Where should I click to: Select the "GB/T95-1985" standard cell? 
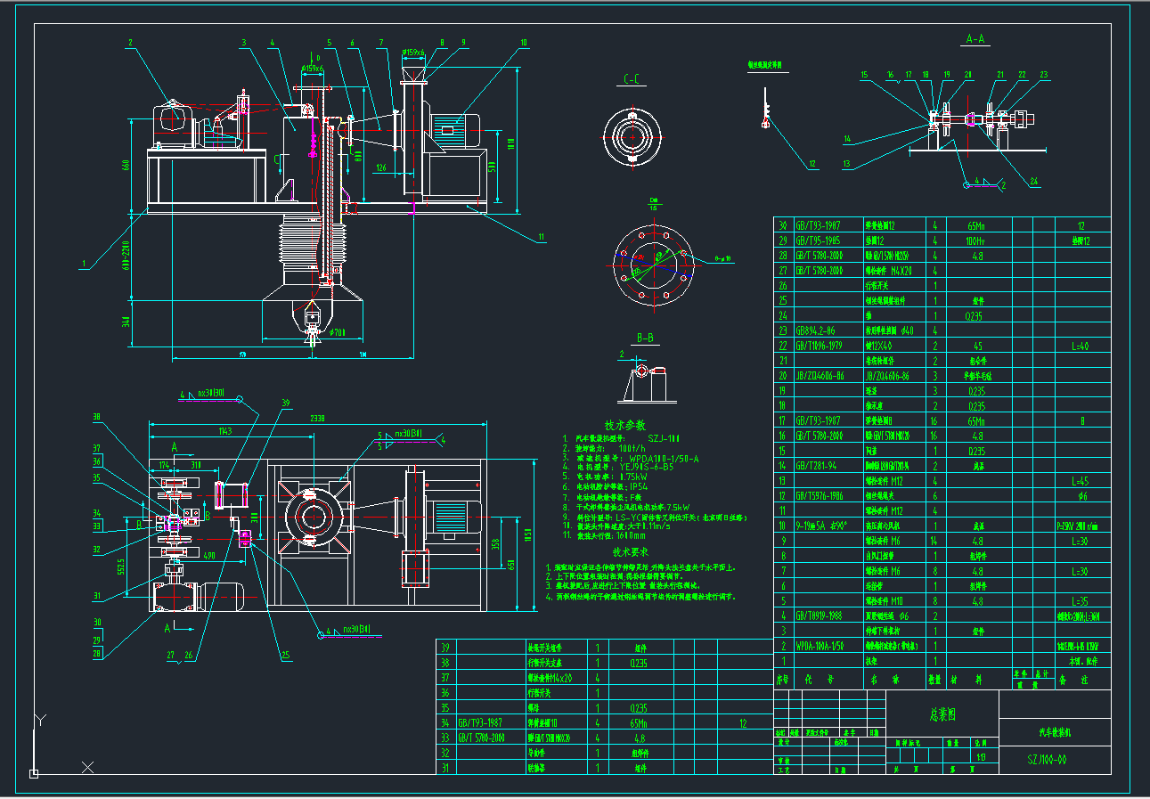819,241
